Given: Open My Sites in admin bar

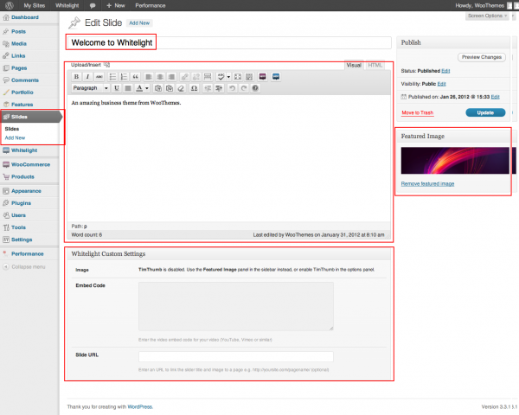Looking at the screenshot, I should (x=34, y=6).
